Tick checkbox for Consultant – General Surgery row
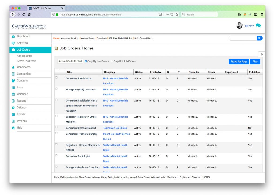 pyautogui.click(x=56, y=133)
